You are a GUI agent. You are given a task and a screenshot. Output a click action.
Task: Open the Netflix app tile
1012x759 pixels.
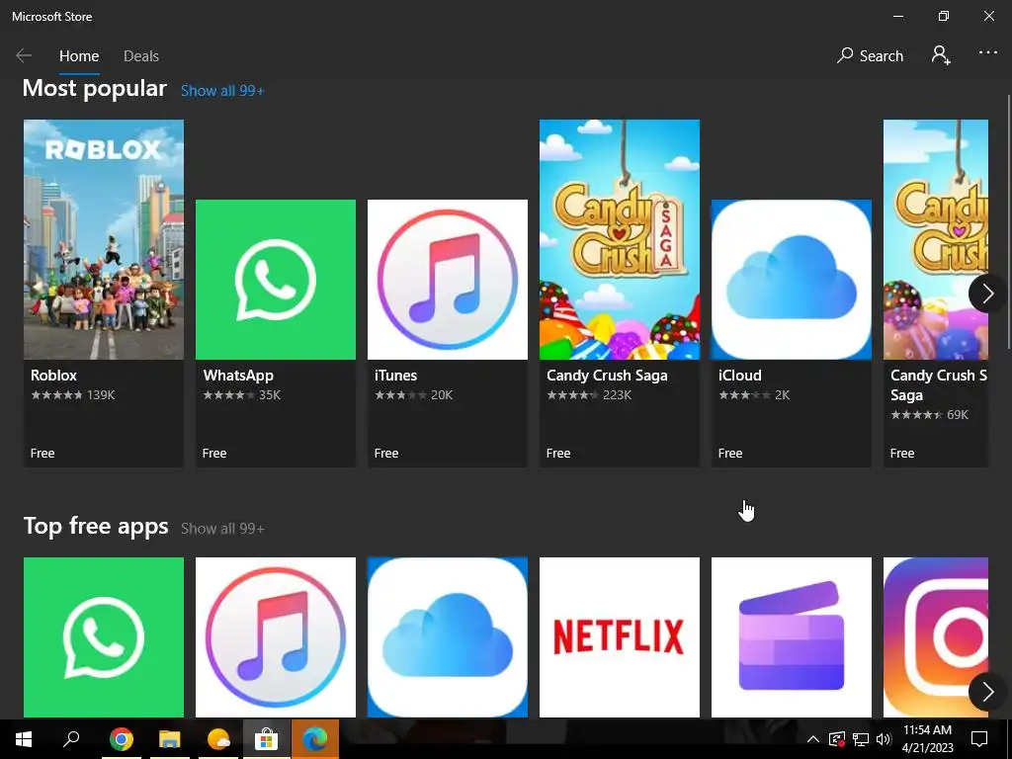[x=620, y=637]
